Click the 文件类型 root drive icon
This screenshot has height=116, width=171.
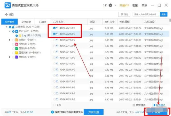pyautogui.click(x=13, y=27)
